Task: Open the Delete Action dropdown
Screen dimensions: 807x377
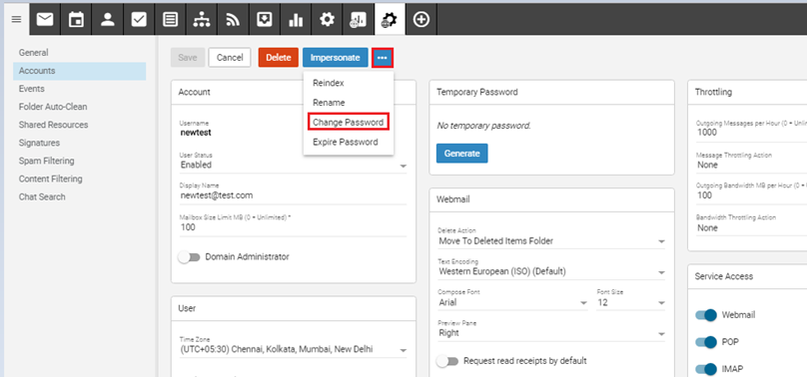Action: pos(551,240)
